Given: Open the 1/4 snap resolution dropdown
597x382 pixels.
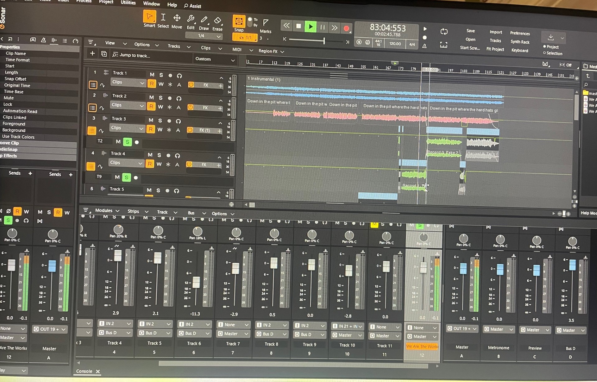Looking at the screenshot, I should 204,36.
